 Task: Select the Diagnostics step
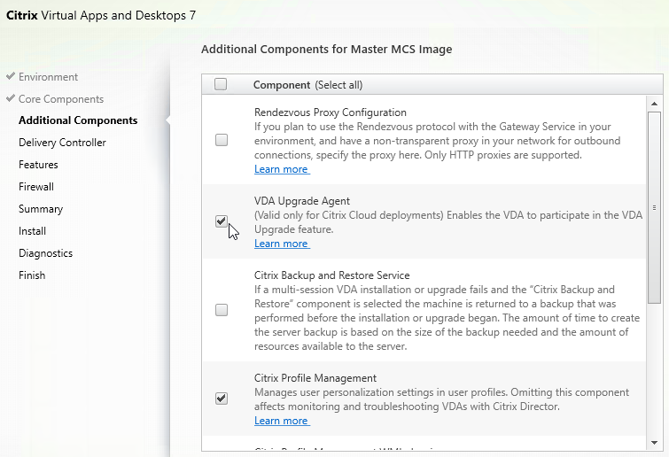(46, 253)
